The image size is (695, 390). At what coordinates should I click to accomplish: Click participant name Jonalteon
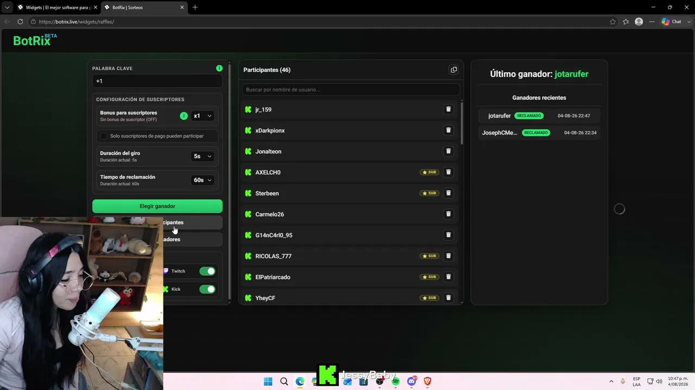268,152
